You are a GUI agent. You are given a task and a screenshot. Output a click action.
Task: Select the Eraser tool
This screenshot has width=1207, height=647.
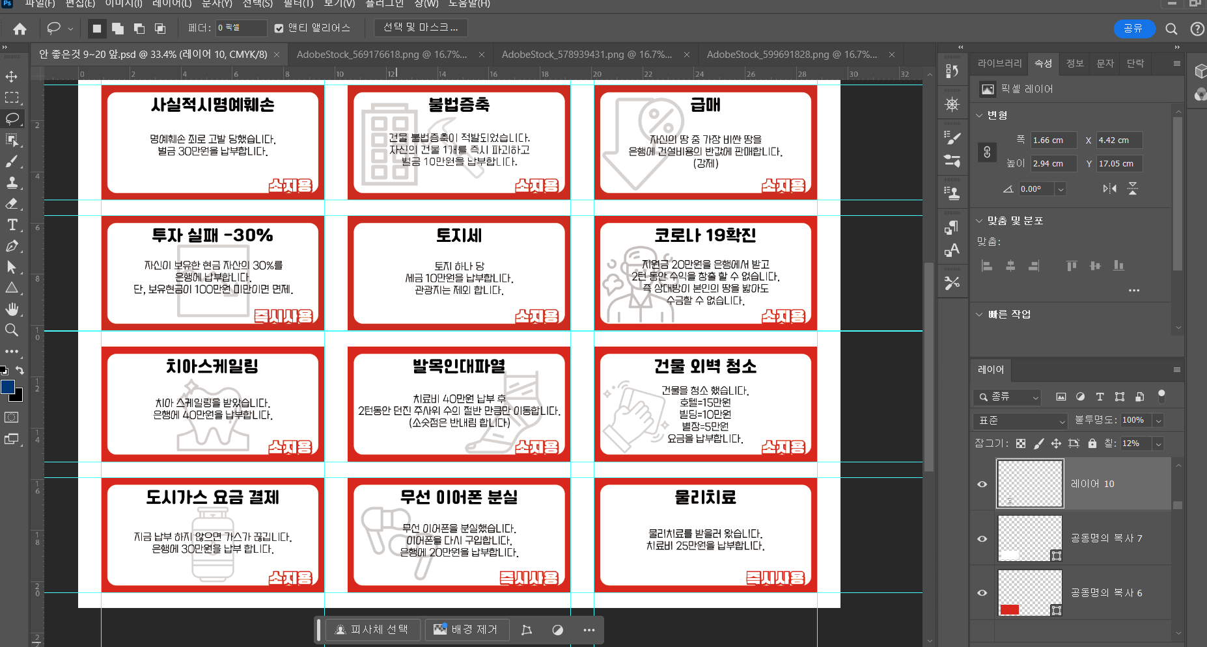[x=12, y=204]
